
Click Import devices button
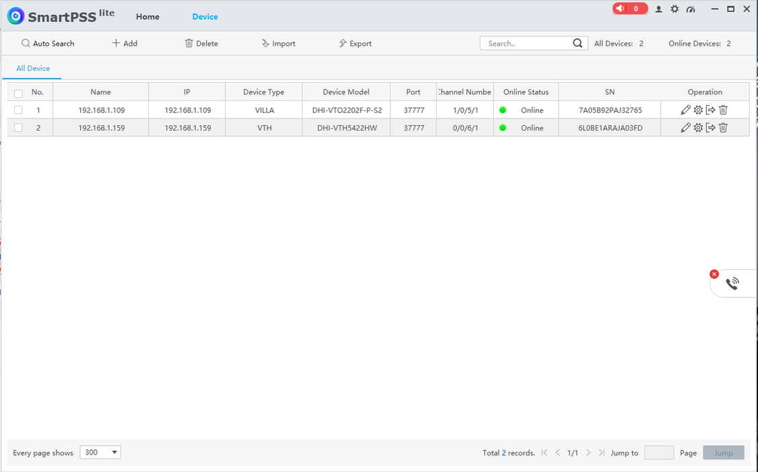tap(278, 44)
